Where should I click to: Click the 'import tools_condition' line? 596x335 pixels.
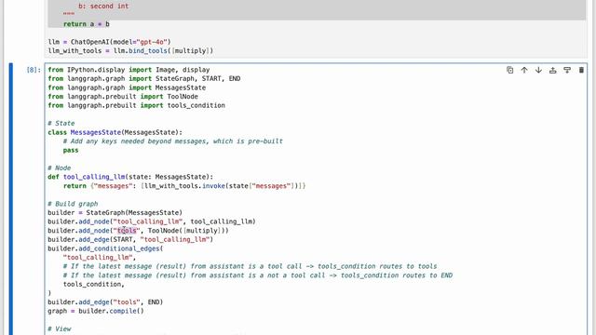pyautogui.click(x=137, y=105)
